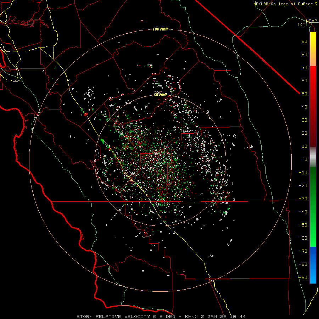Click the -30 value on velocity scale
Viewport: 319px width, 319px height.
pyautogui.click(x=303, y=199)
